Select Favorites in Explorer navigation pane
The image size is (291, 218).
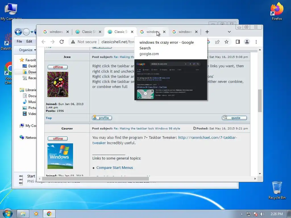pyautogui.click(x=28, y=60)
